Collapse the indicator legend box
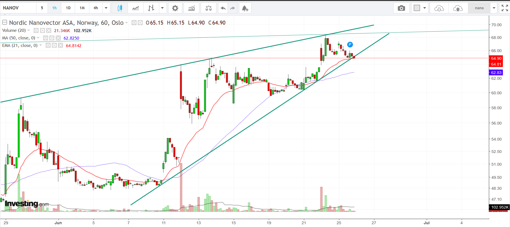510x227 pixels. click(4, 22)
